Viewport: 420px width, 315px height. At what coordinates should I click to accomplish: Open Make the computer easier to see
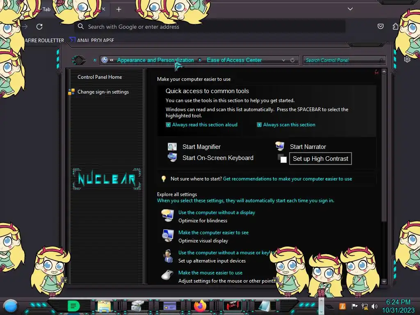coord(213,233)
